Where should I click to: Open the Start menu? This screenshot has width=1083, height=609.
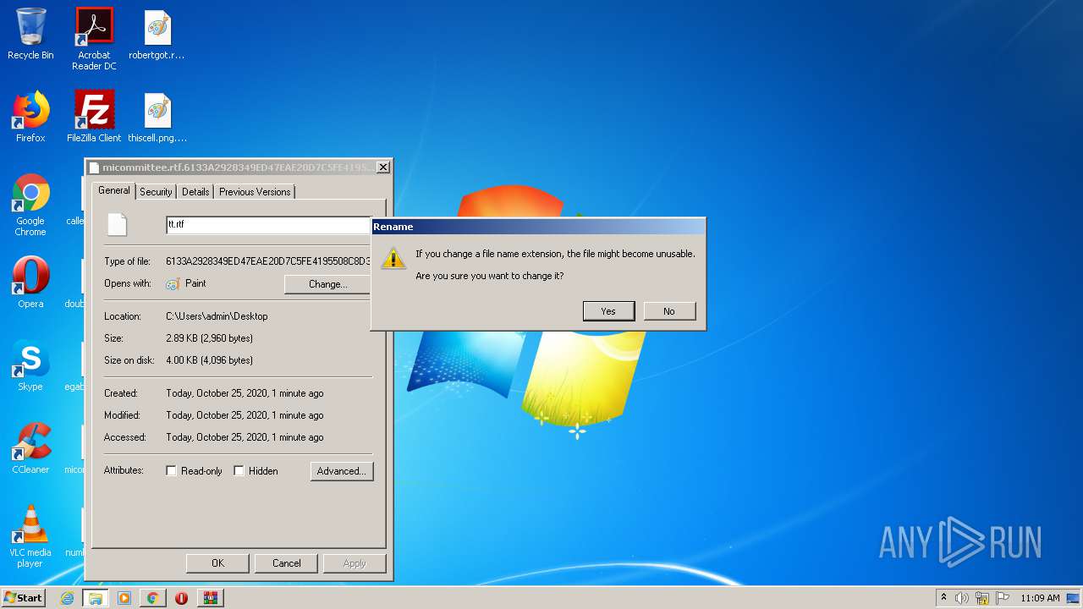pos(24,598)
